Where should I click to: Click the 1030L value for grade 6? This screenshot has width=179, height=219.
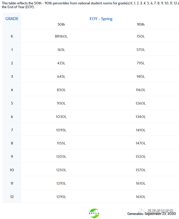coord(61,117)
